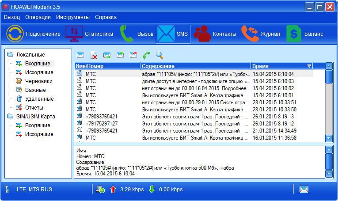
Task: Select the Отчеты reports folder
Action: tap(34, 107)
